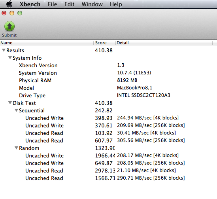
Task: Click the Random score 1323.90
Action: coord(105,148)
